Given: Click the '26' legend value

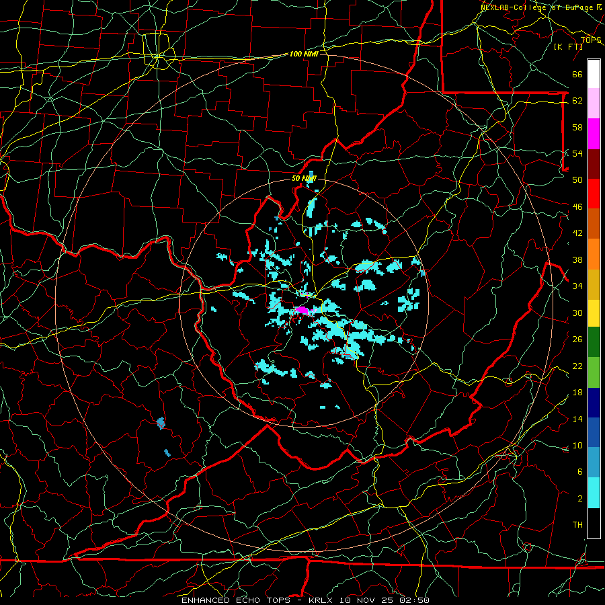Looking at the screenshot, I should (577, 339).
